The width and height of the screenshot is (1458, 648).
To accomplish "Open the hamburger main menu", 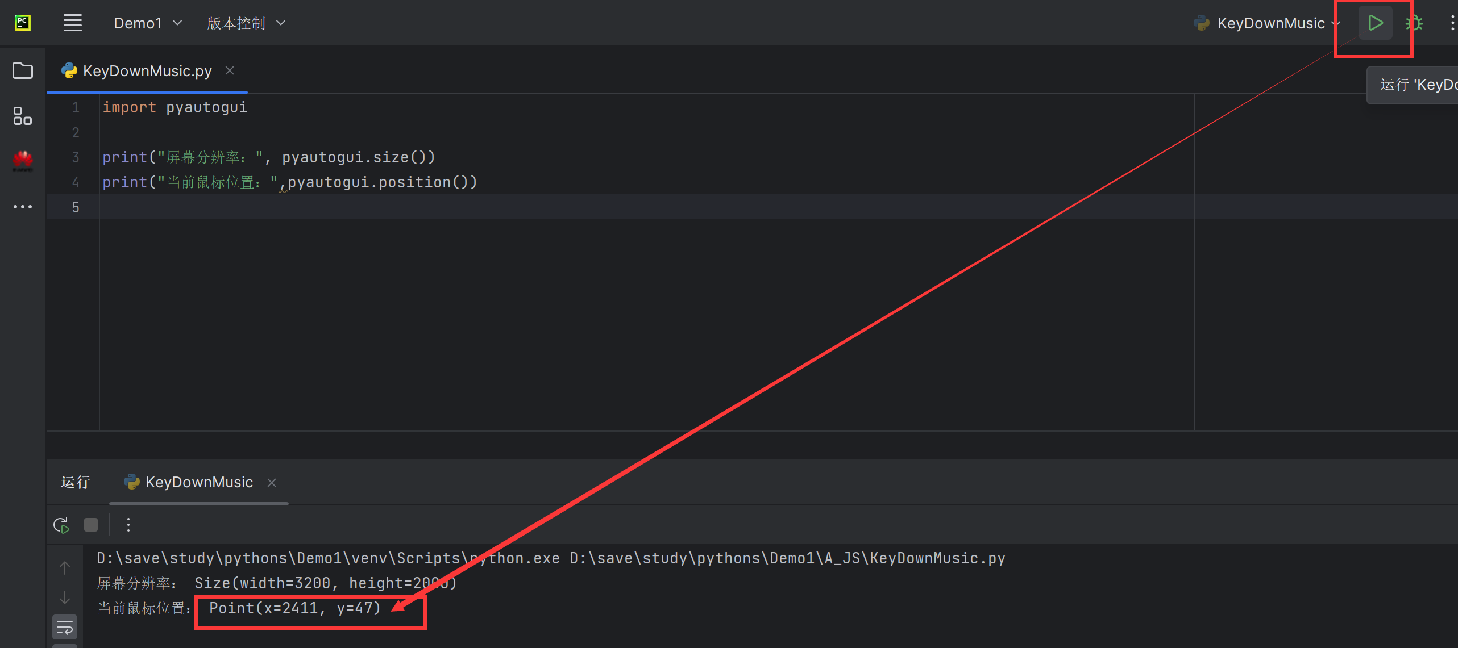I will 73,23.
